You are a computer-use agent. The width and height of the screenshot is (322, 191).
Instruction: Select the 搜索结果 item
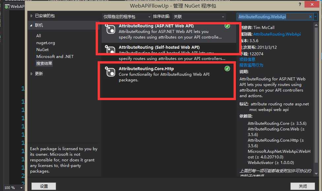[44, 64]
